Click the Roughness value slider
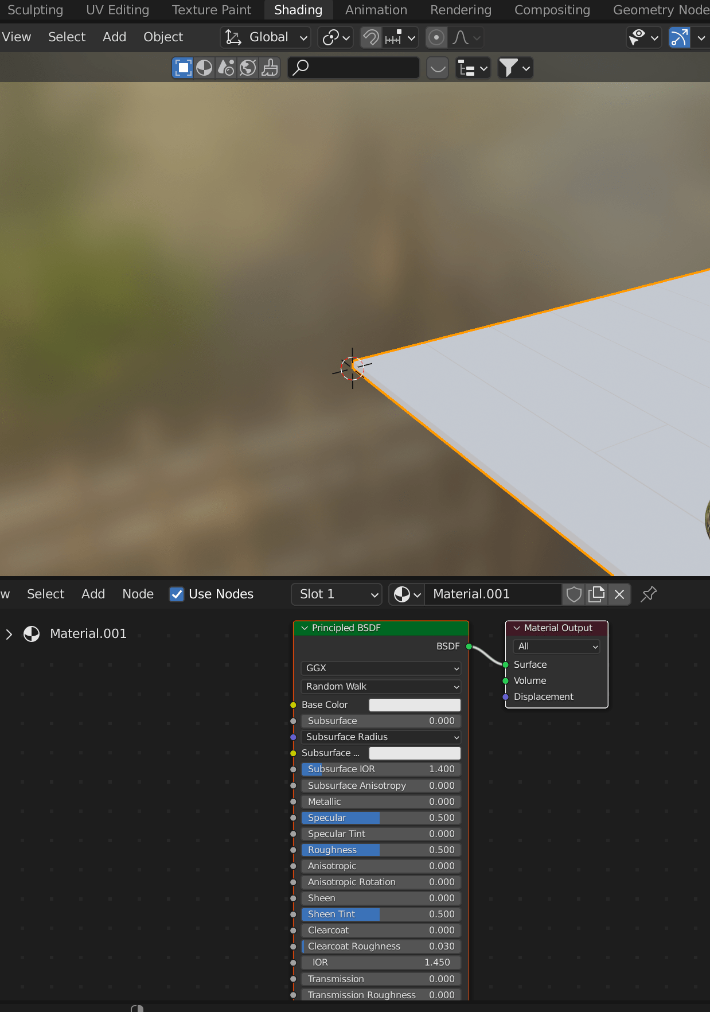The width and height of the screenshot is (710, 1012). point(381,850)
